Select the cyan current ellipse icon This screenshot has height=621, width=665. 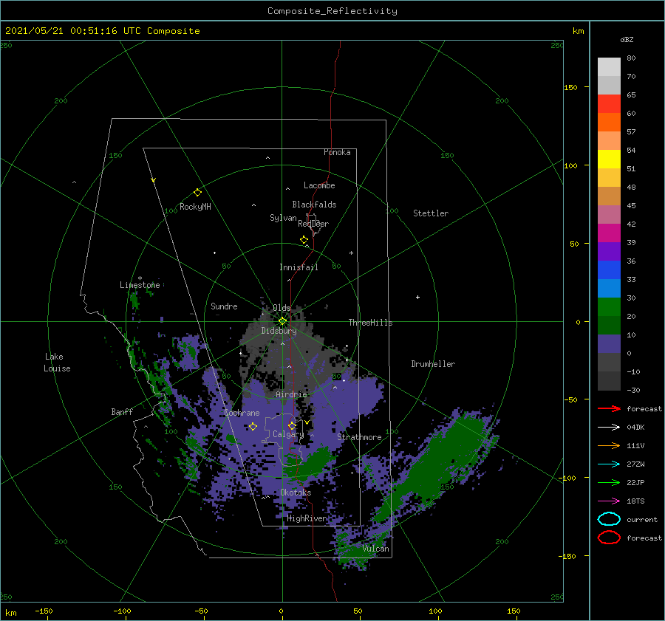[x=609, y=519]
